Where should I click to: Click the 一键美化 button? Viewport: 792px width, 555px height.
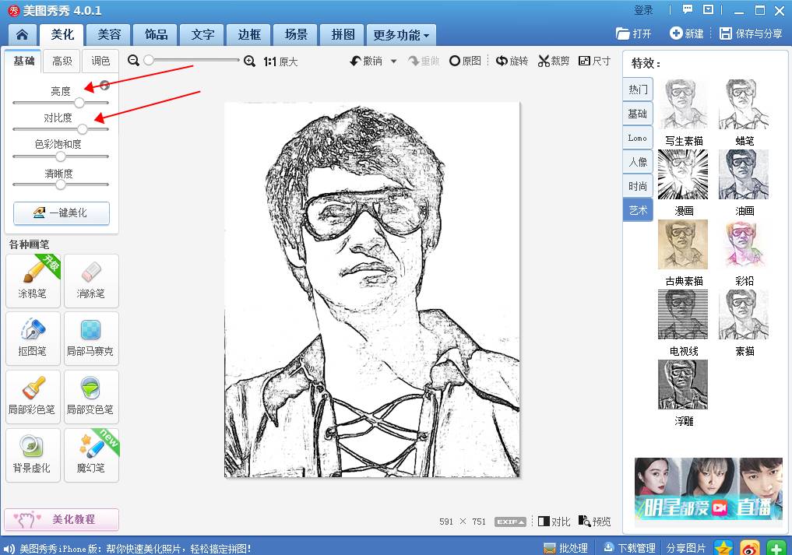(x=62, y=213)
